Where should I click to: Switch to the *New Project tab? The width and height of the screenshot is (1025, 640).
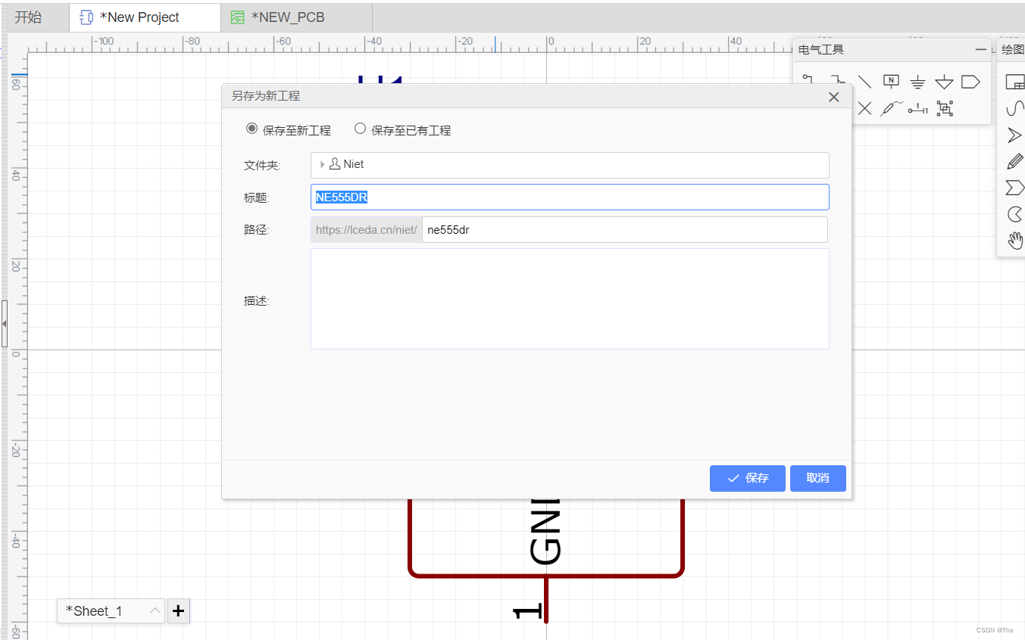(x=145, y=17)
